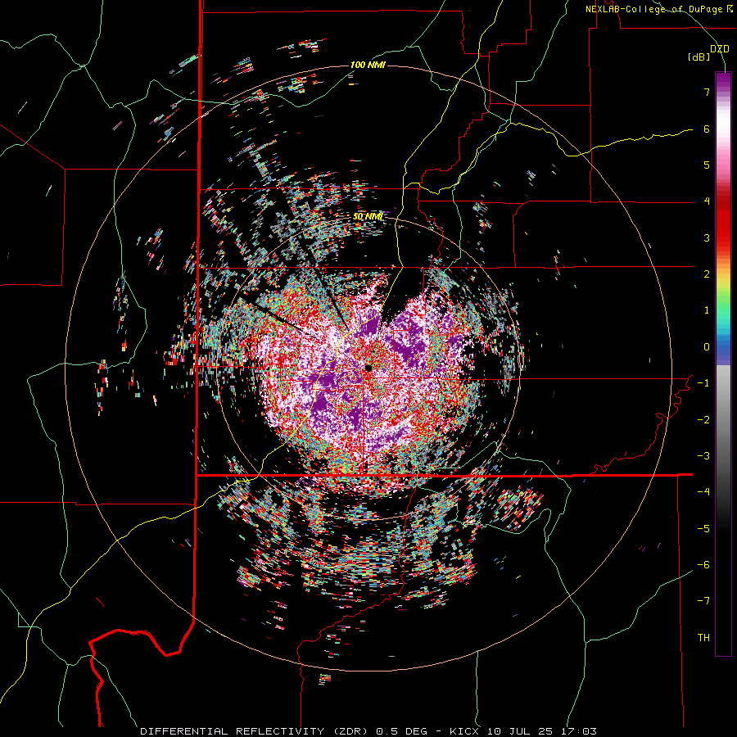Click the NEXLAB-College of DuPage watermark text
This screenshot has height=737, width=737.
coord(658,9)
